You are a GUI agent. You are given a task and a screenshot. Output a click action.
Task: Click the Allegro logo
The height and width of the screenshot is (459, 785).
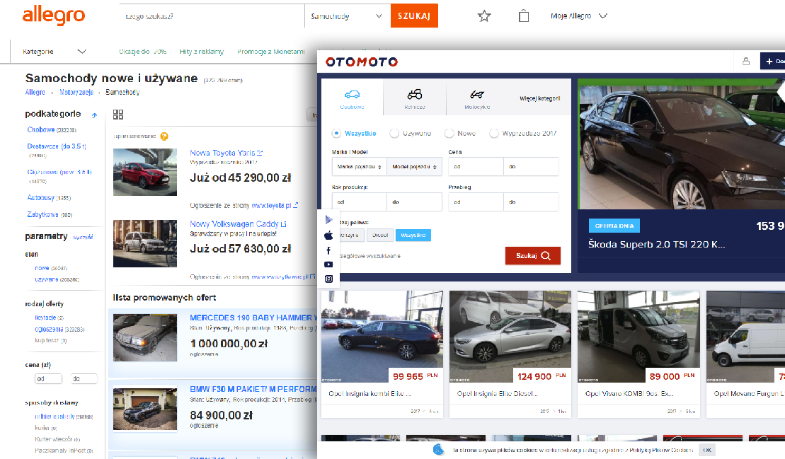pyautogui.click(x=54, y=16)
